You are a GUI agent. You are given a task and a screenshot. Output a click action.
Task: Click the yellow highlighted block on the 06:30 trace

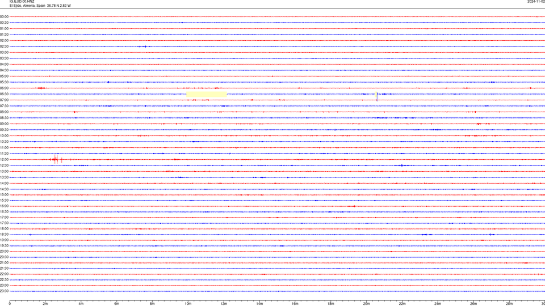point(207,95)
